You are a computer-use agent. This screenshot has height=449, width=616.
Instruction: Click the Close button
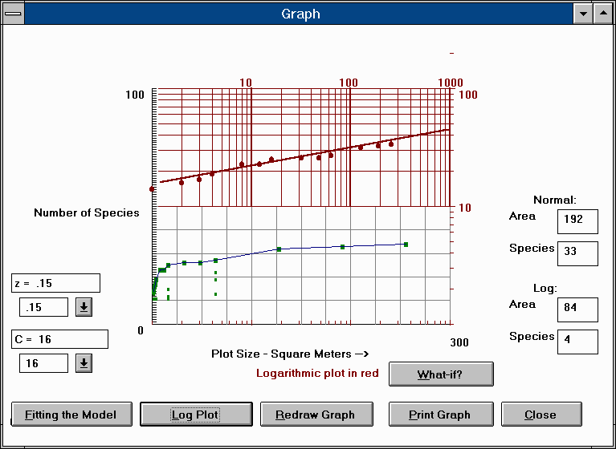540,415
